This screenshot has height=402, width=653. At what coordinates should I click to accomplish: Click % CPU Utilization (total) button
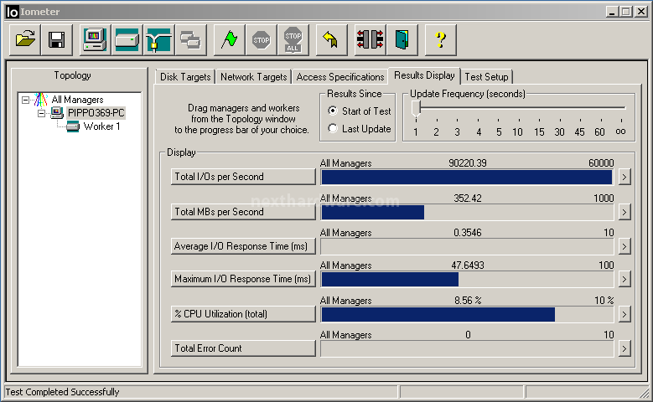pos(243,314)
